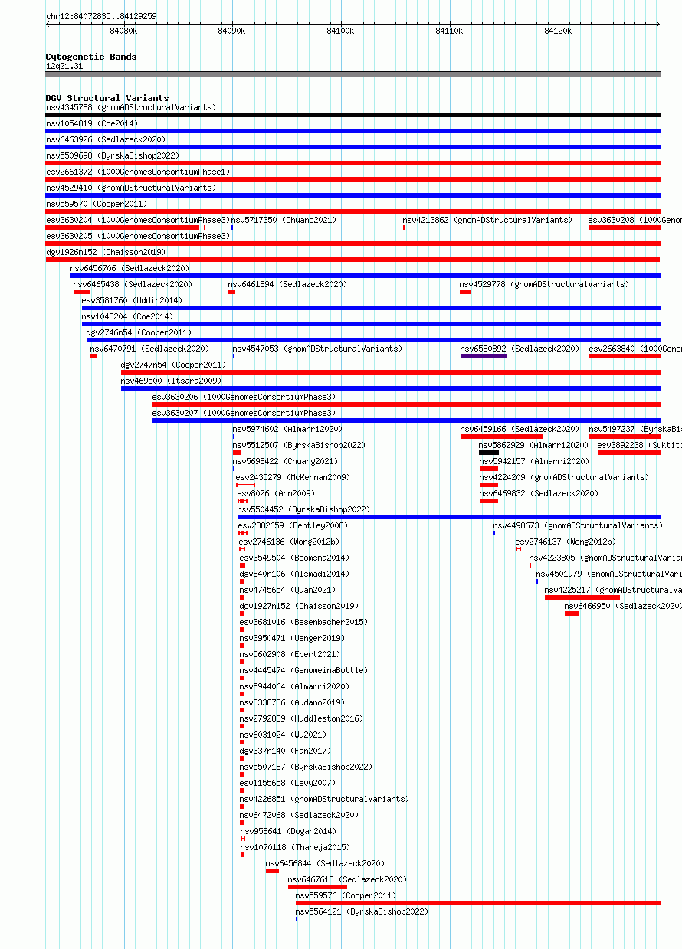Click red bar under nsv6456844
Viewport: 682px width, 949px height.
click(272, 871)
